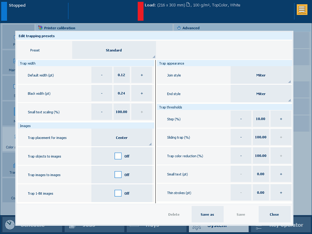Viewport: 312px width, 234px height.
Task: Click the Save as button
Action: [207, 214]
